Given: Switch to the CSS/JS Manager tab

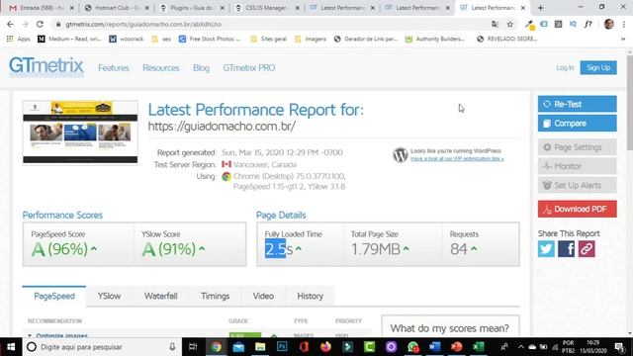Looking at the screenshot, I should pyautogui.click(x=267, y=8).
